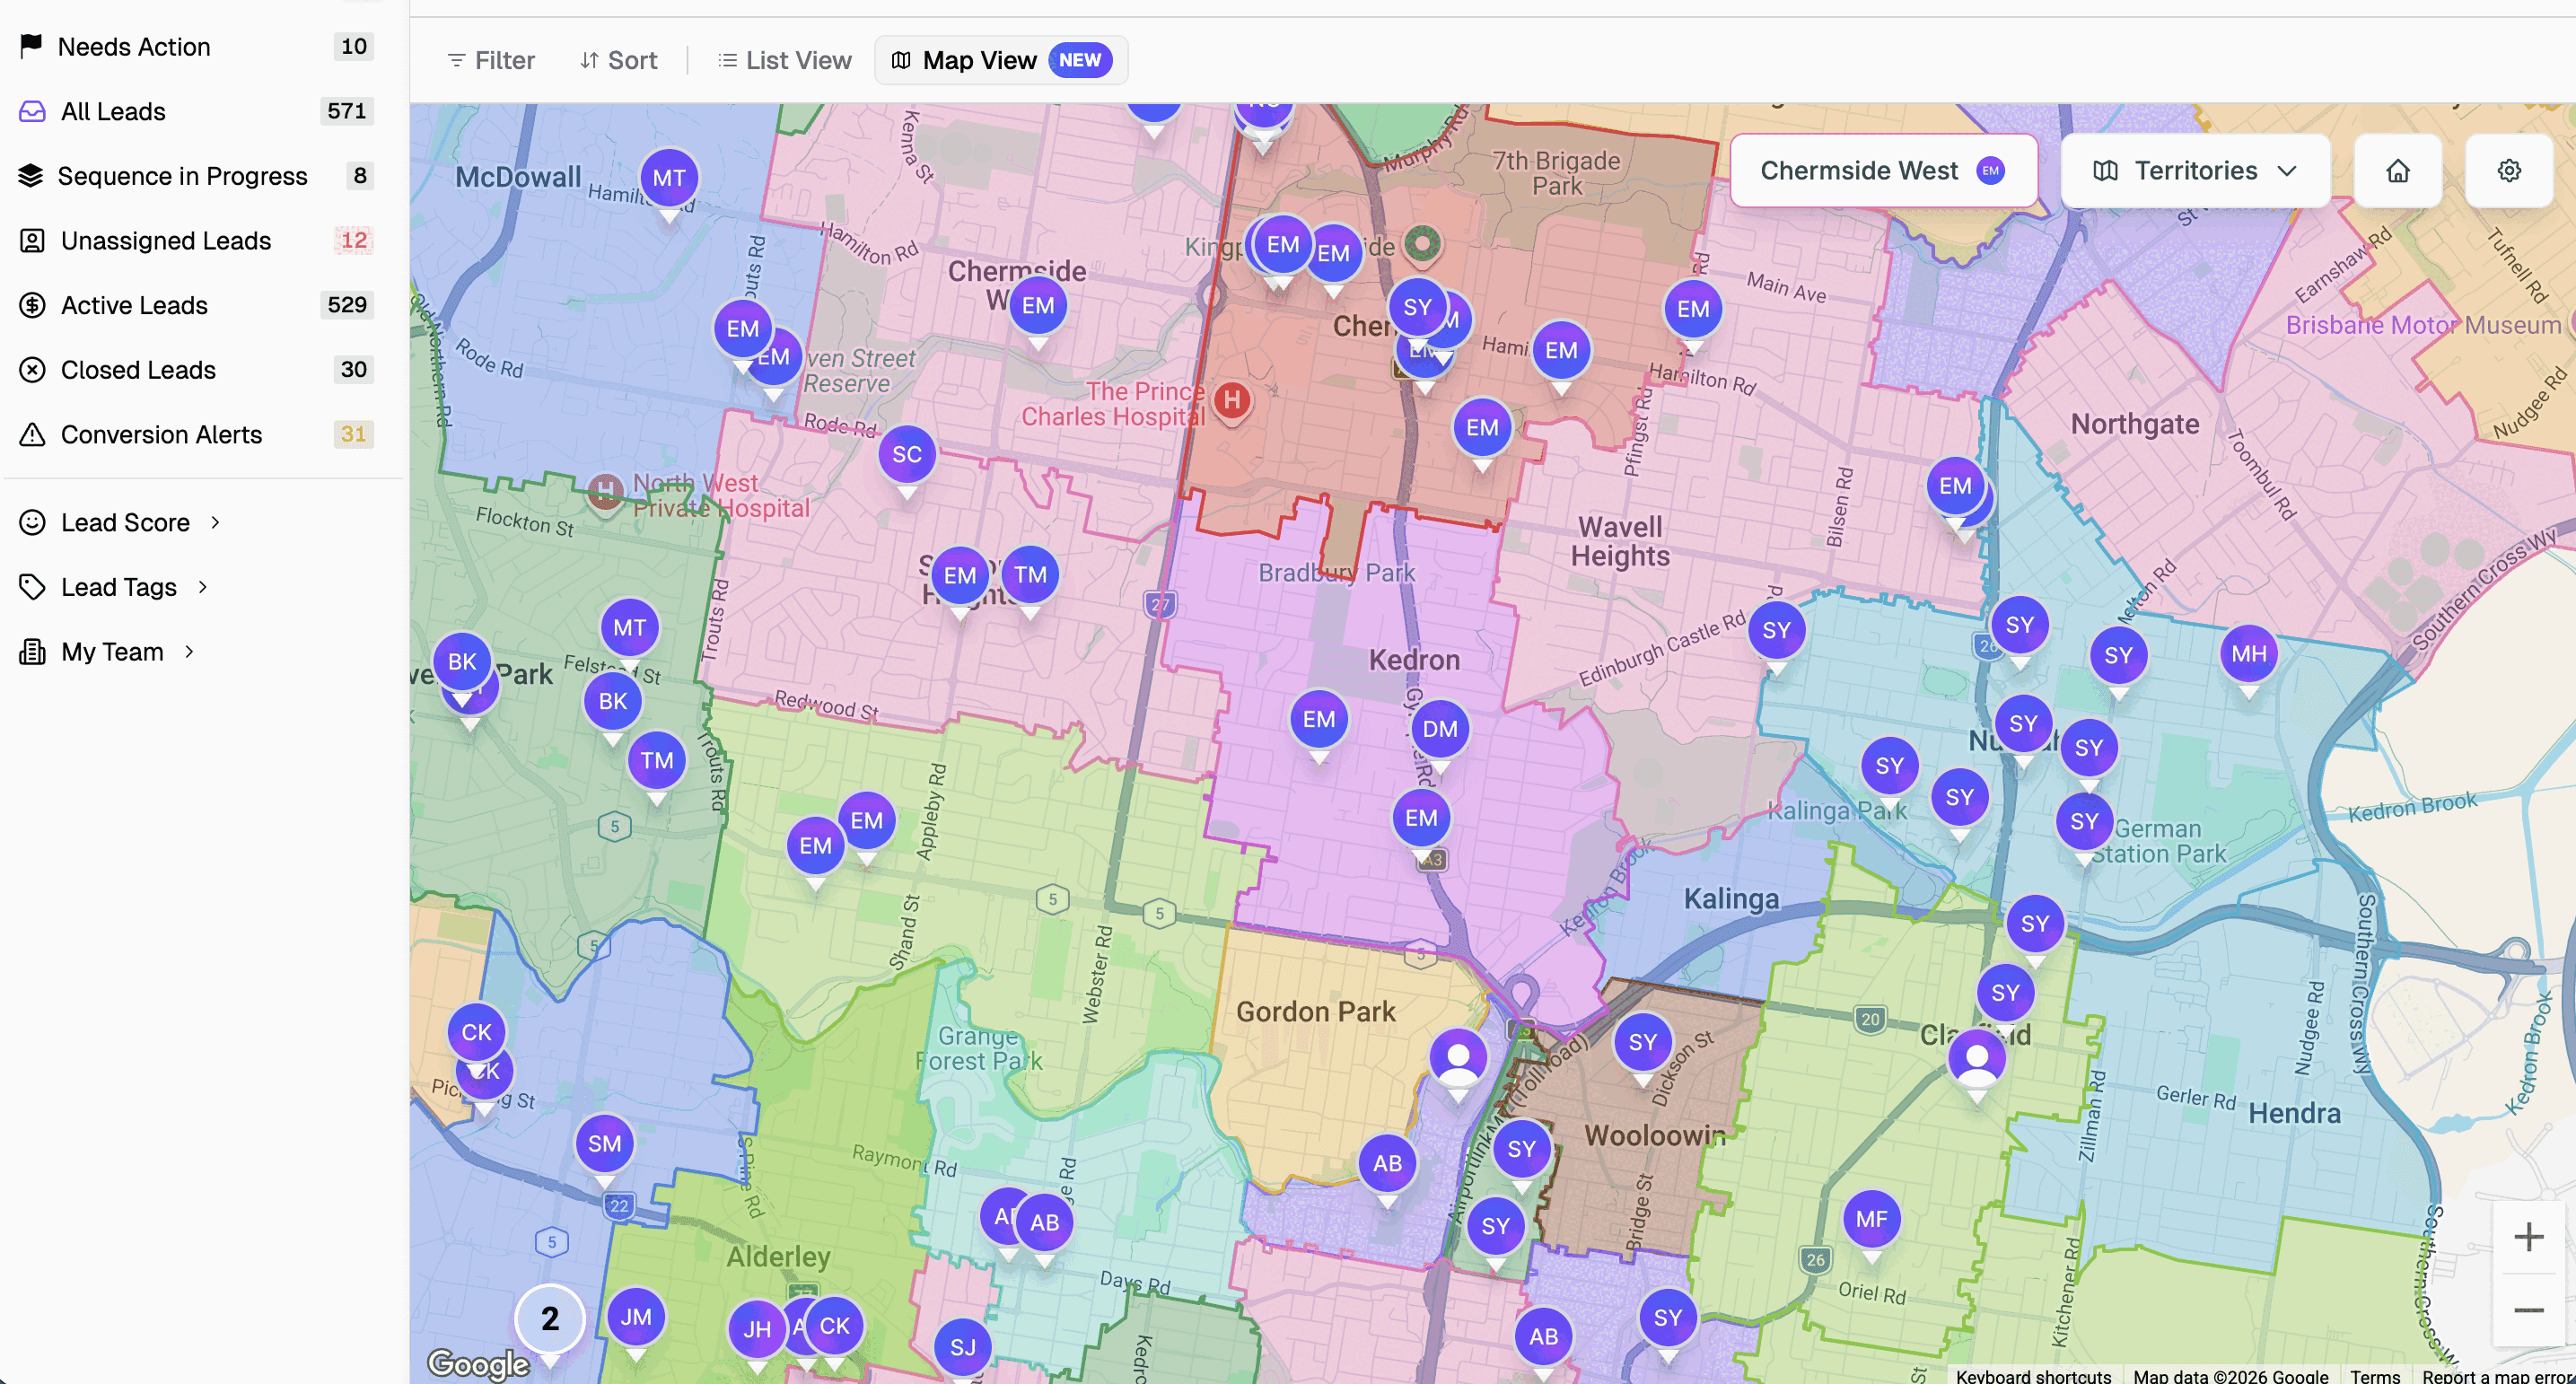Viewport: 2576px width, 1384px height.
Task: Click the Sequence in Progress layers icon
Action: [x=32, y=175]
